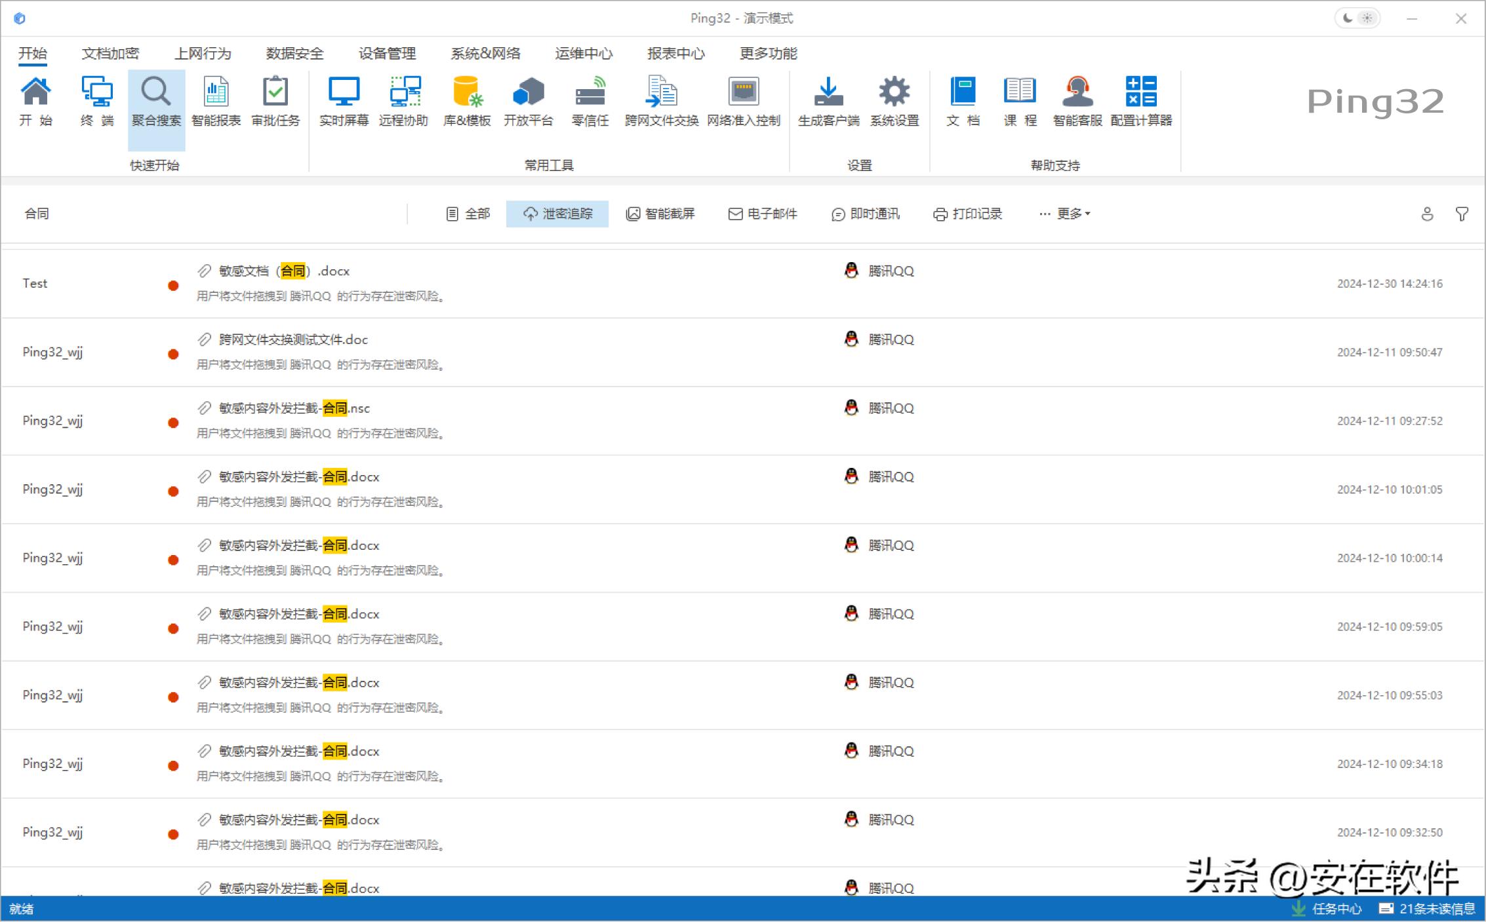
Task: Open the filter funnel icon
Action: click(x=1462, y=214)
